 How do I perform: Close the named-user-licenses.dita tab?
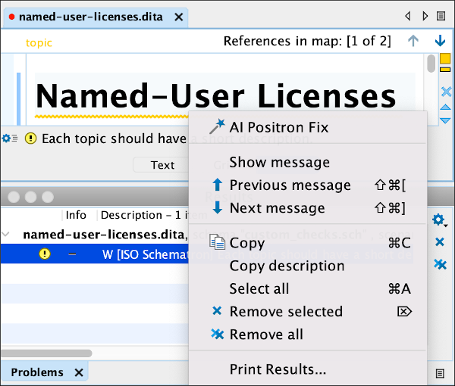(178, 16)
